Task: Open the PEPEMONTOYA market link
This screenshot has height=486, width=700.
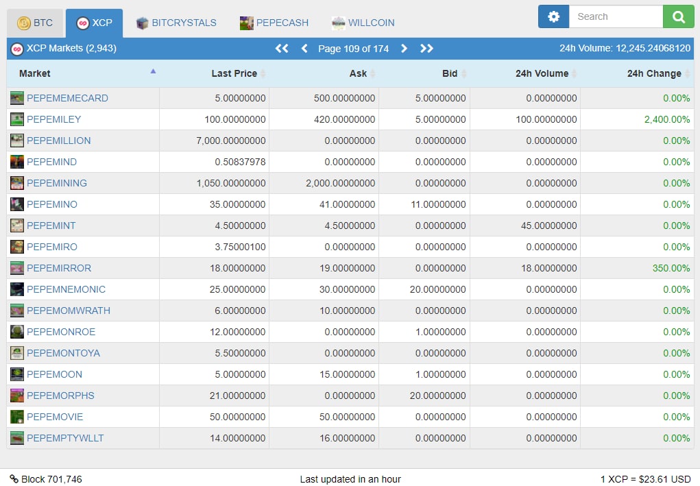Action: point(63,353)
